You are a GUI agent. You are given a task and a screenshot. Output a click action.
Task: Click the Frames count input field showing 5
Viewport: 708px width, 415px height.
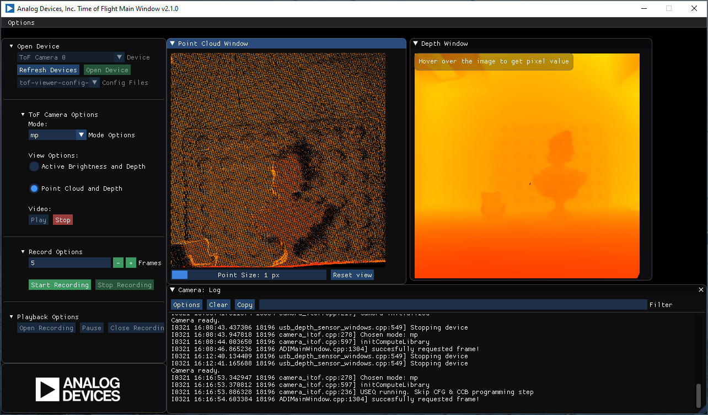pos(69,263)
